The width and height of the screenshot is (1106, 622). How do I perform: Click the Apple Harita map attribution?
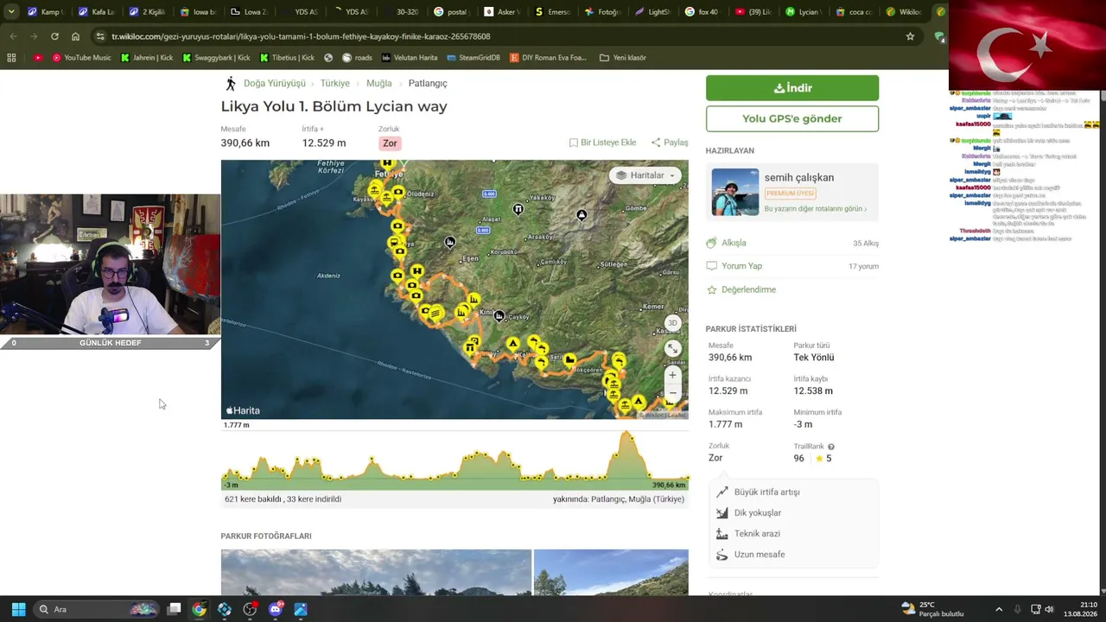tap(242, 410)
